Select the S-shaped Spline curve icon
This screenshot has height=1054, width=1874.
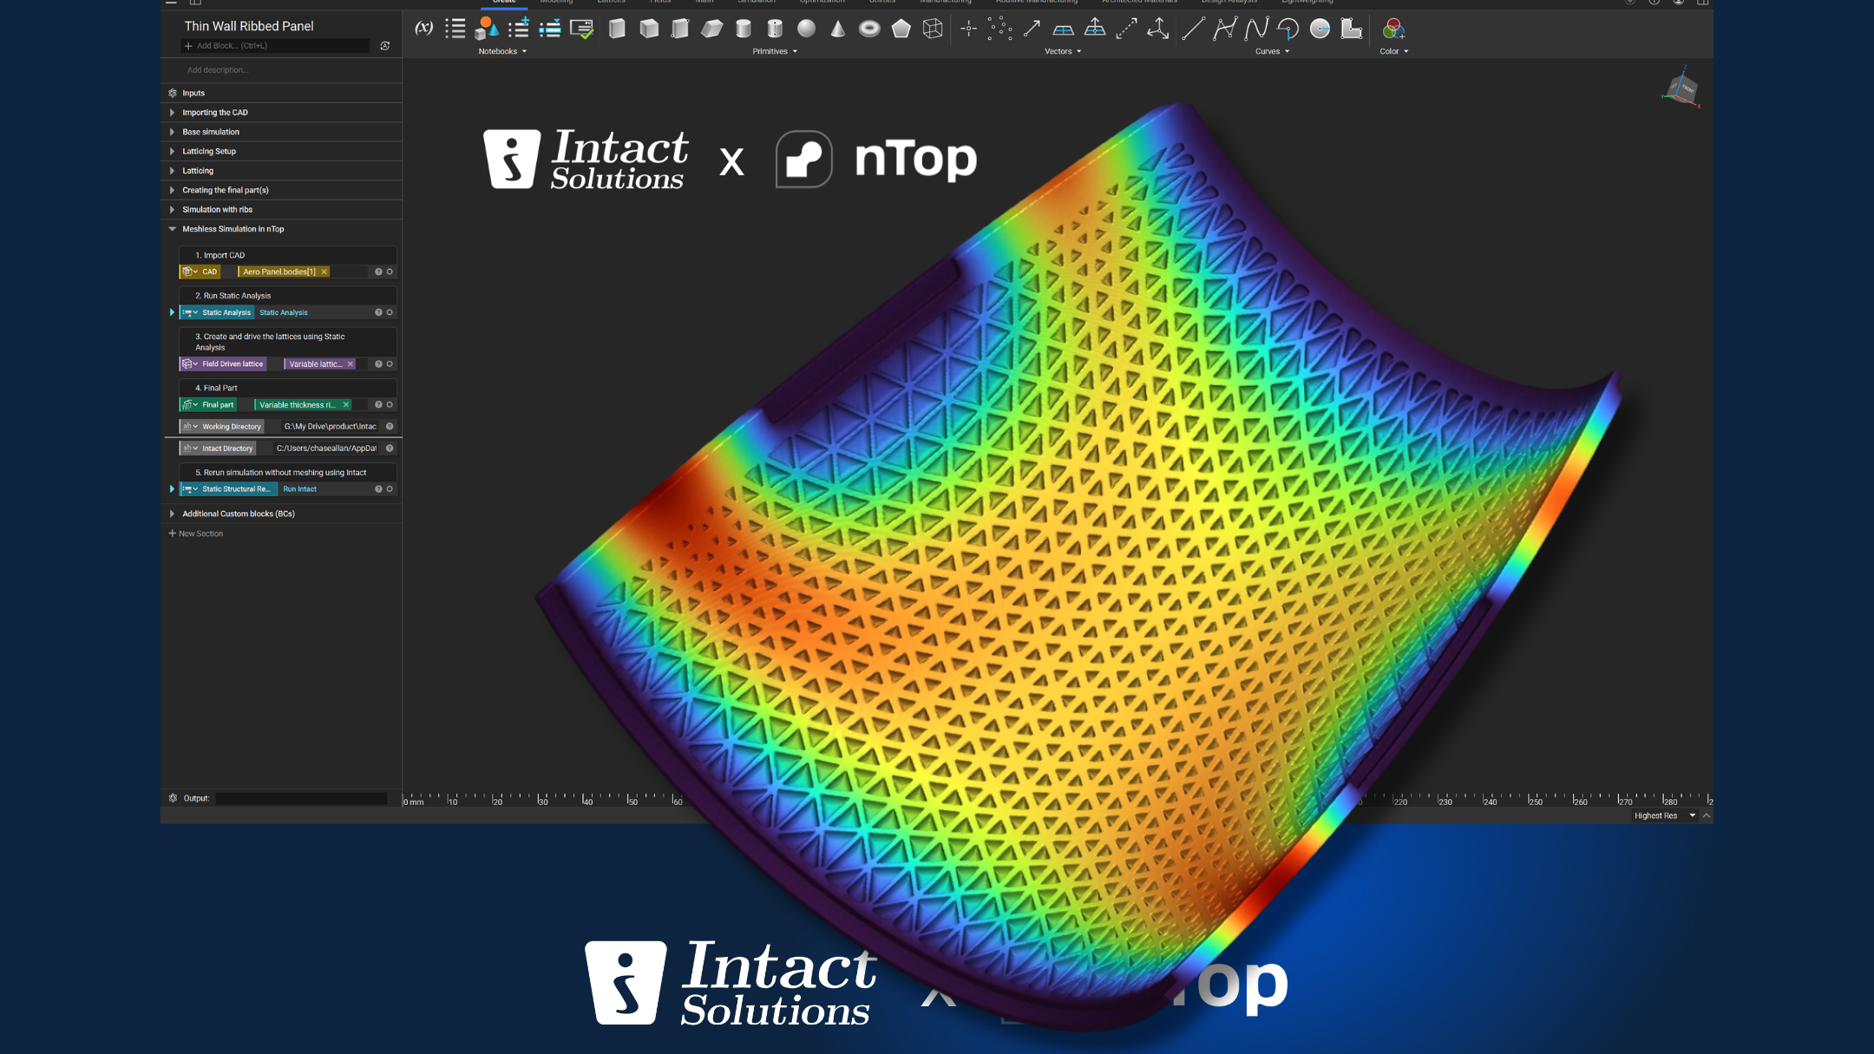coord(1256,29)
